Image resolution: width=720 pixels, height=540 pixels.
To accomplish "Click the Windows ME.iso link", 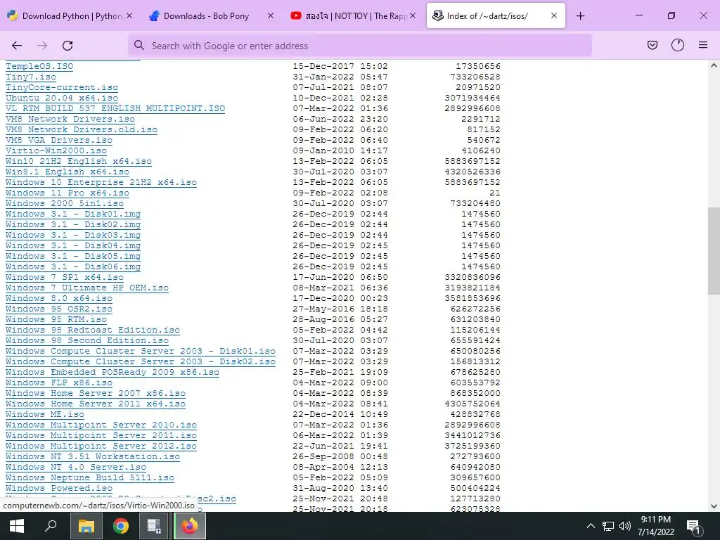I will pos(45,415).
